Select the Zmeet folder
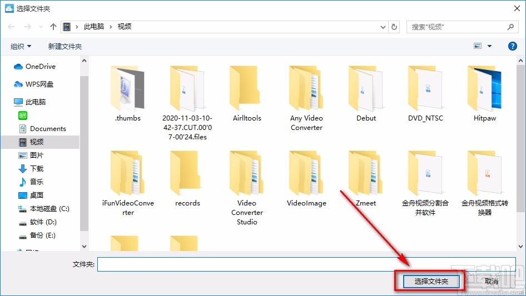 [x=366, y=179]
